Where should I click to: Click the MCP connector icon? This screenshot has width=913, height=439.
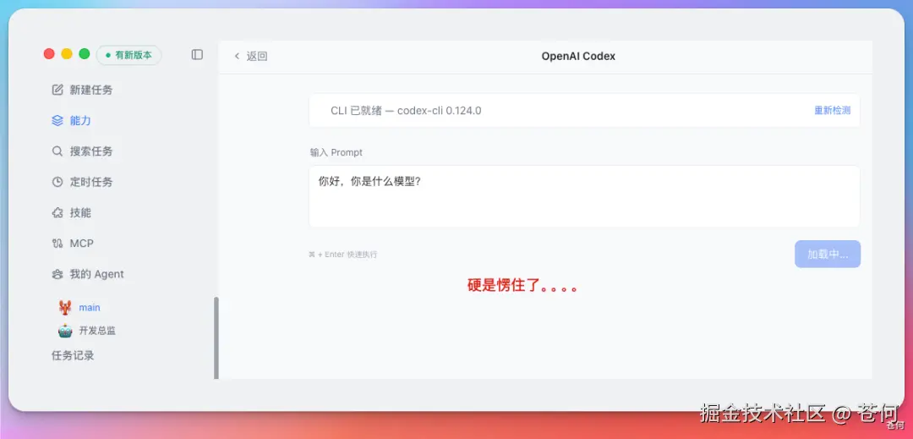[57, 244]
